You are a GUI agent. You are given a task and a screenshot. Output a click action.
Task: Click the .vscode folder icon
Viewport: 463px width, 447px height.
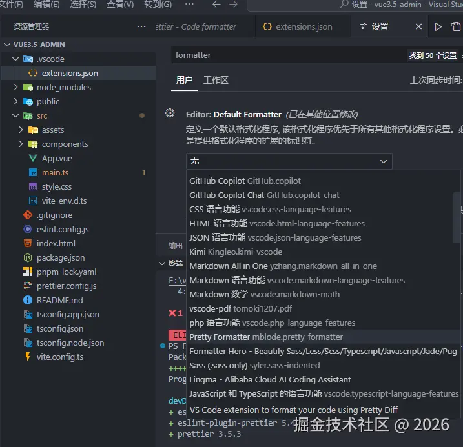pos(28,59)
